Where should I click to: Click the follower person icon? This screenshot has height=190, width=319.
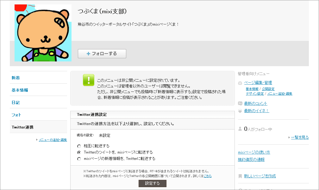tap(240, 129)
